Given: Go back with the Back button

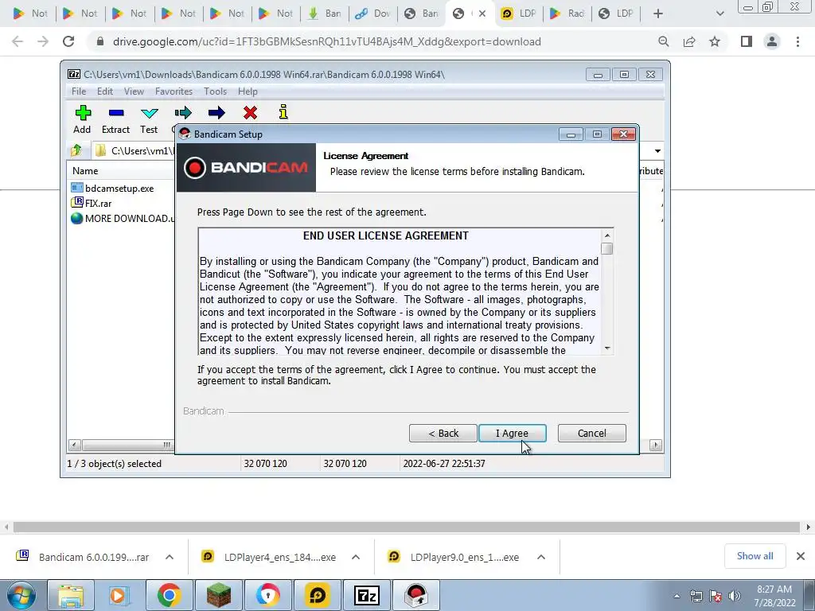Looking at the screenshot, I should coord(443,433).
